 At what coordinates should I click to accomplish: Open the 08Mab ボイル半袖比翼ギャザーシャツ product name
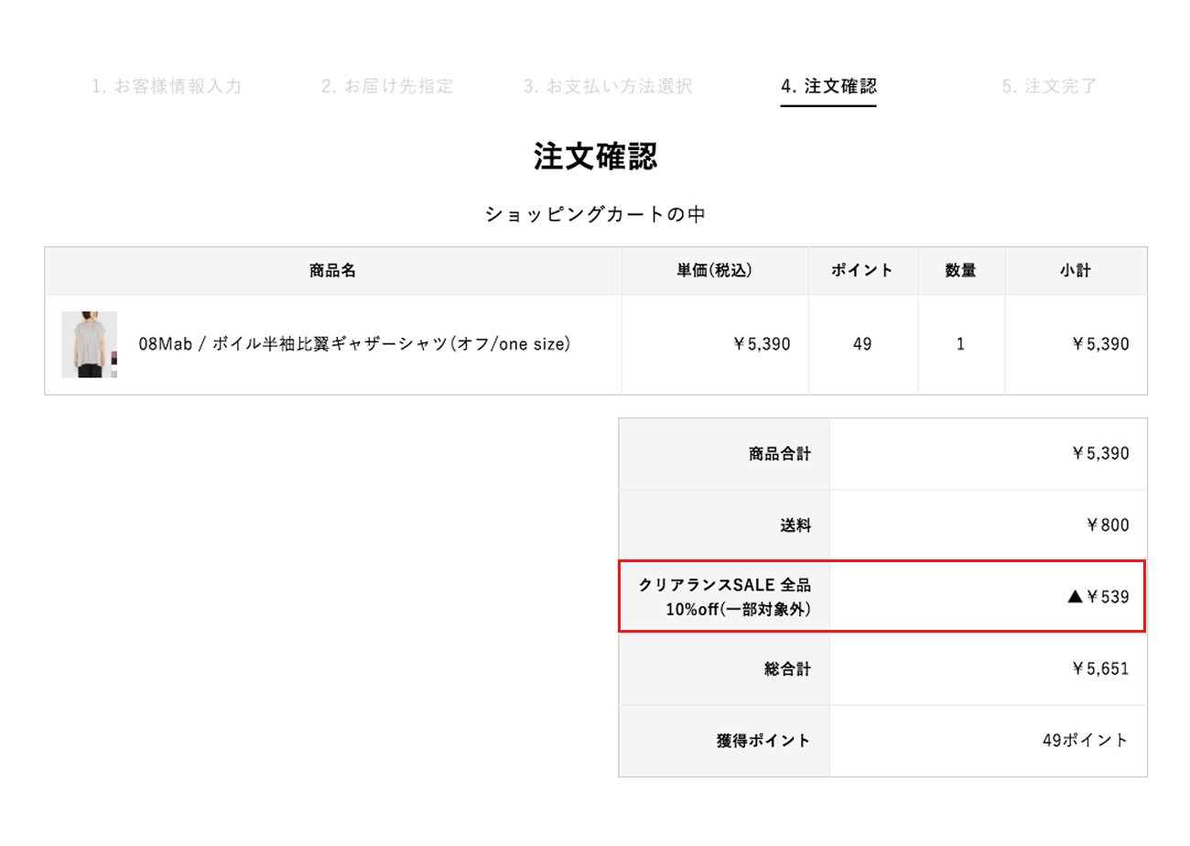354,344
